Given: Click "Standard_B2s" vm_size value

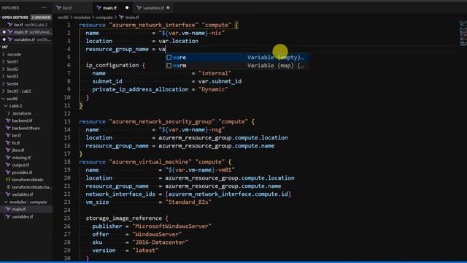Looking at the screenshot, I should [x=189, y=202].
